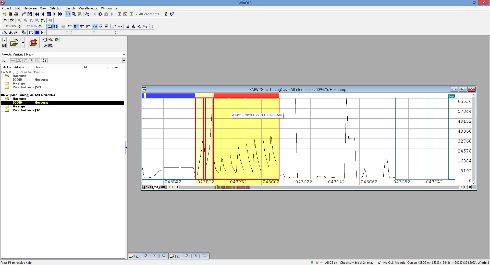Toggle floating point Fl. data mode
The width and height of the screenshot is (490, 265).
coord(88,26)
